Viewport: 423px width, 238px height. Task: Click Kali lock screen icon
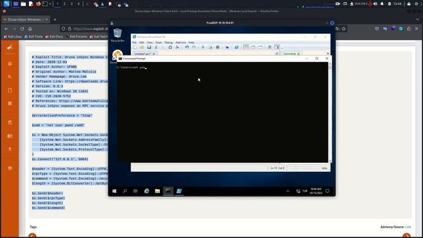pos(409,4)
